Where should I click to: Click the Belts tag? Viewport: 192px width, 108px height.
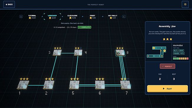tap(175, 50)
